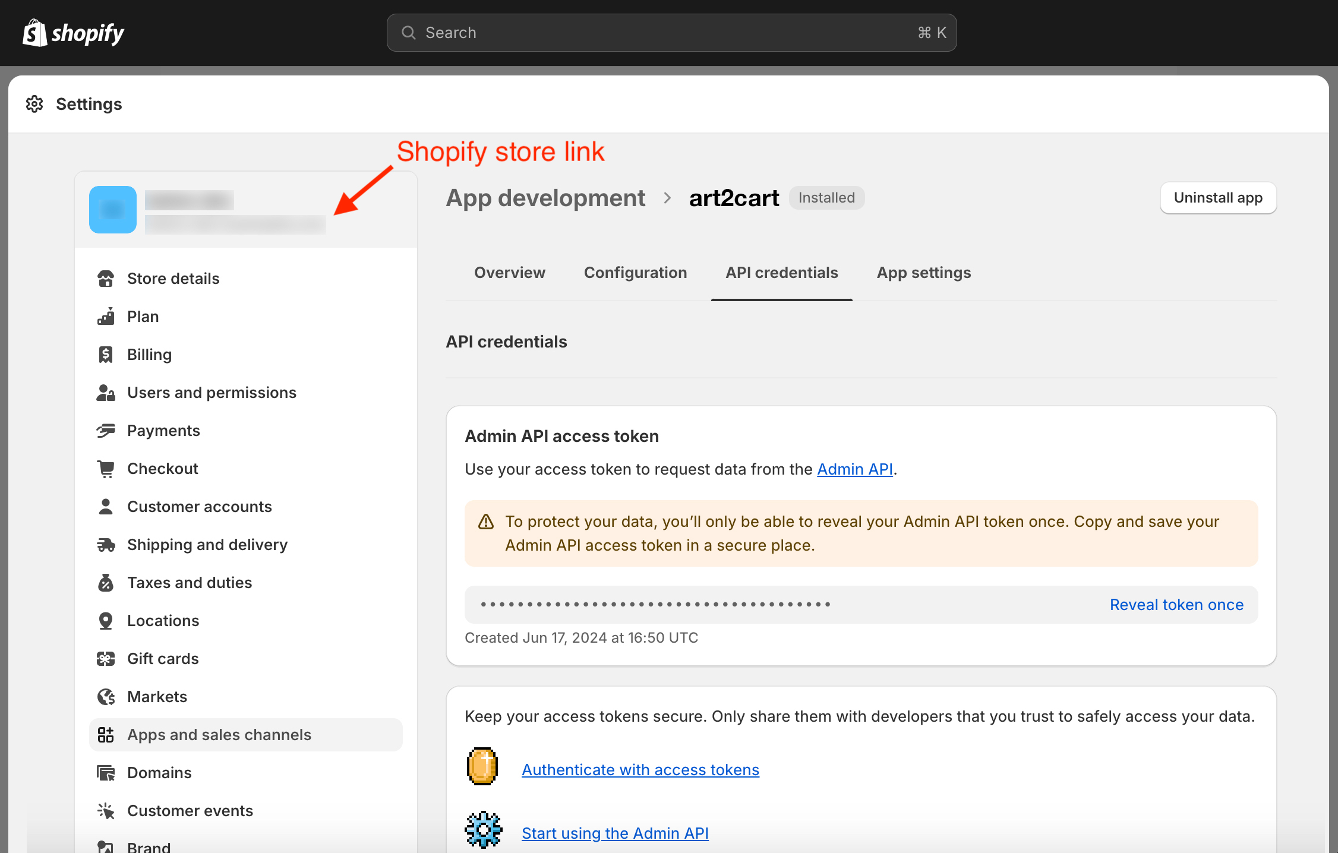Click the Markets globe icon

point(106,697)
